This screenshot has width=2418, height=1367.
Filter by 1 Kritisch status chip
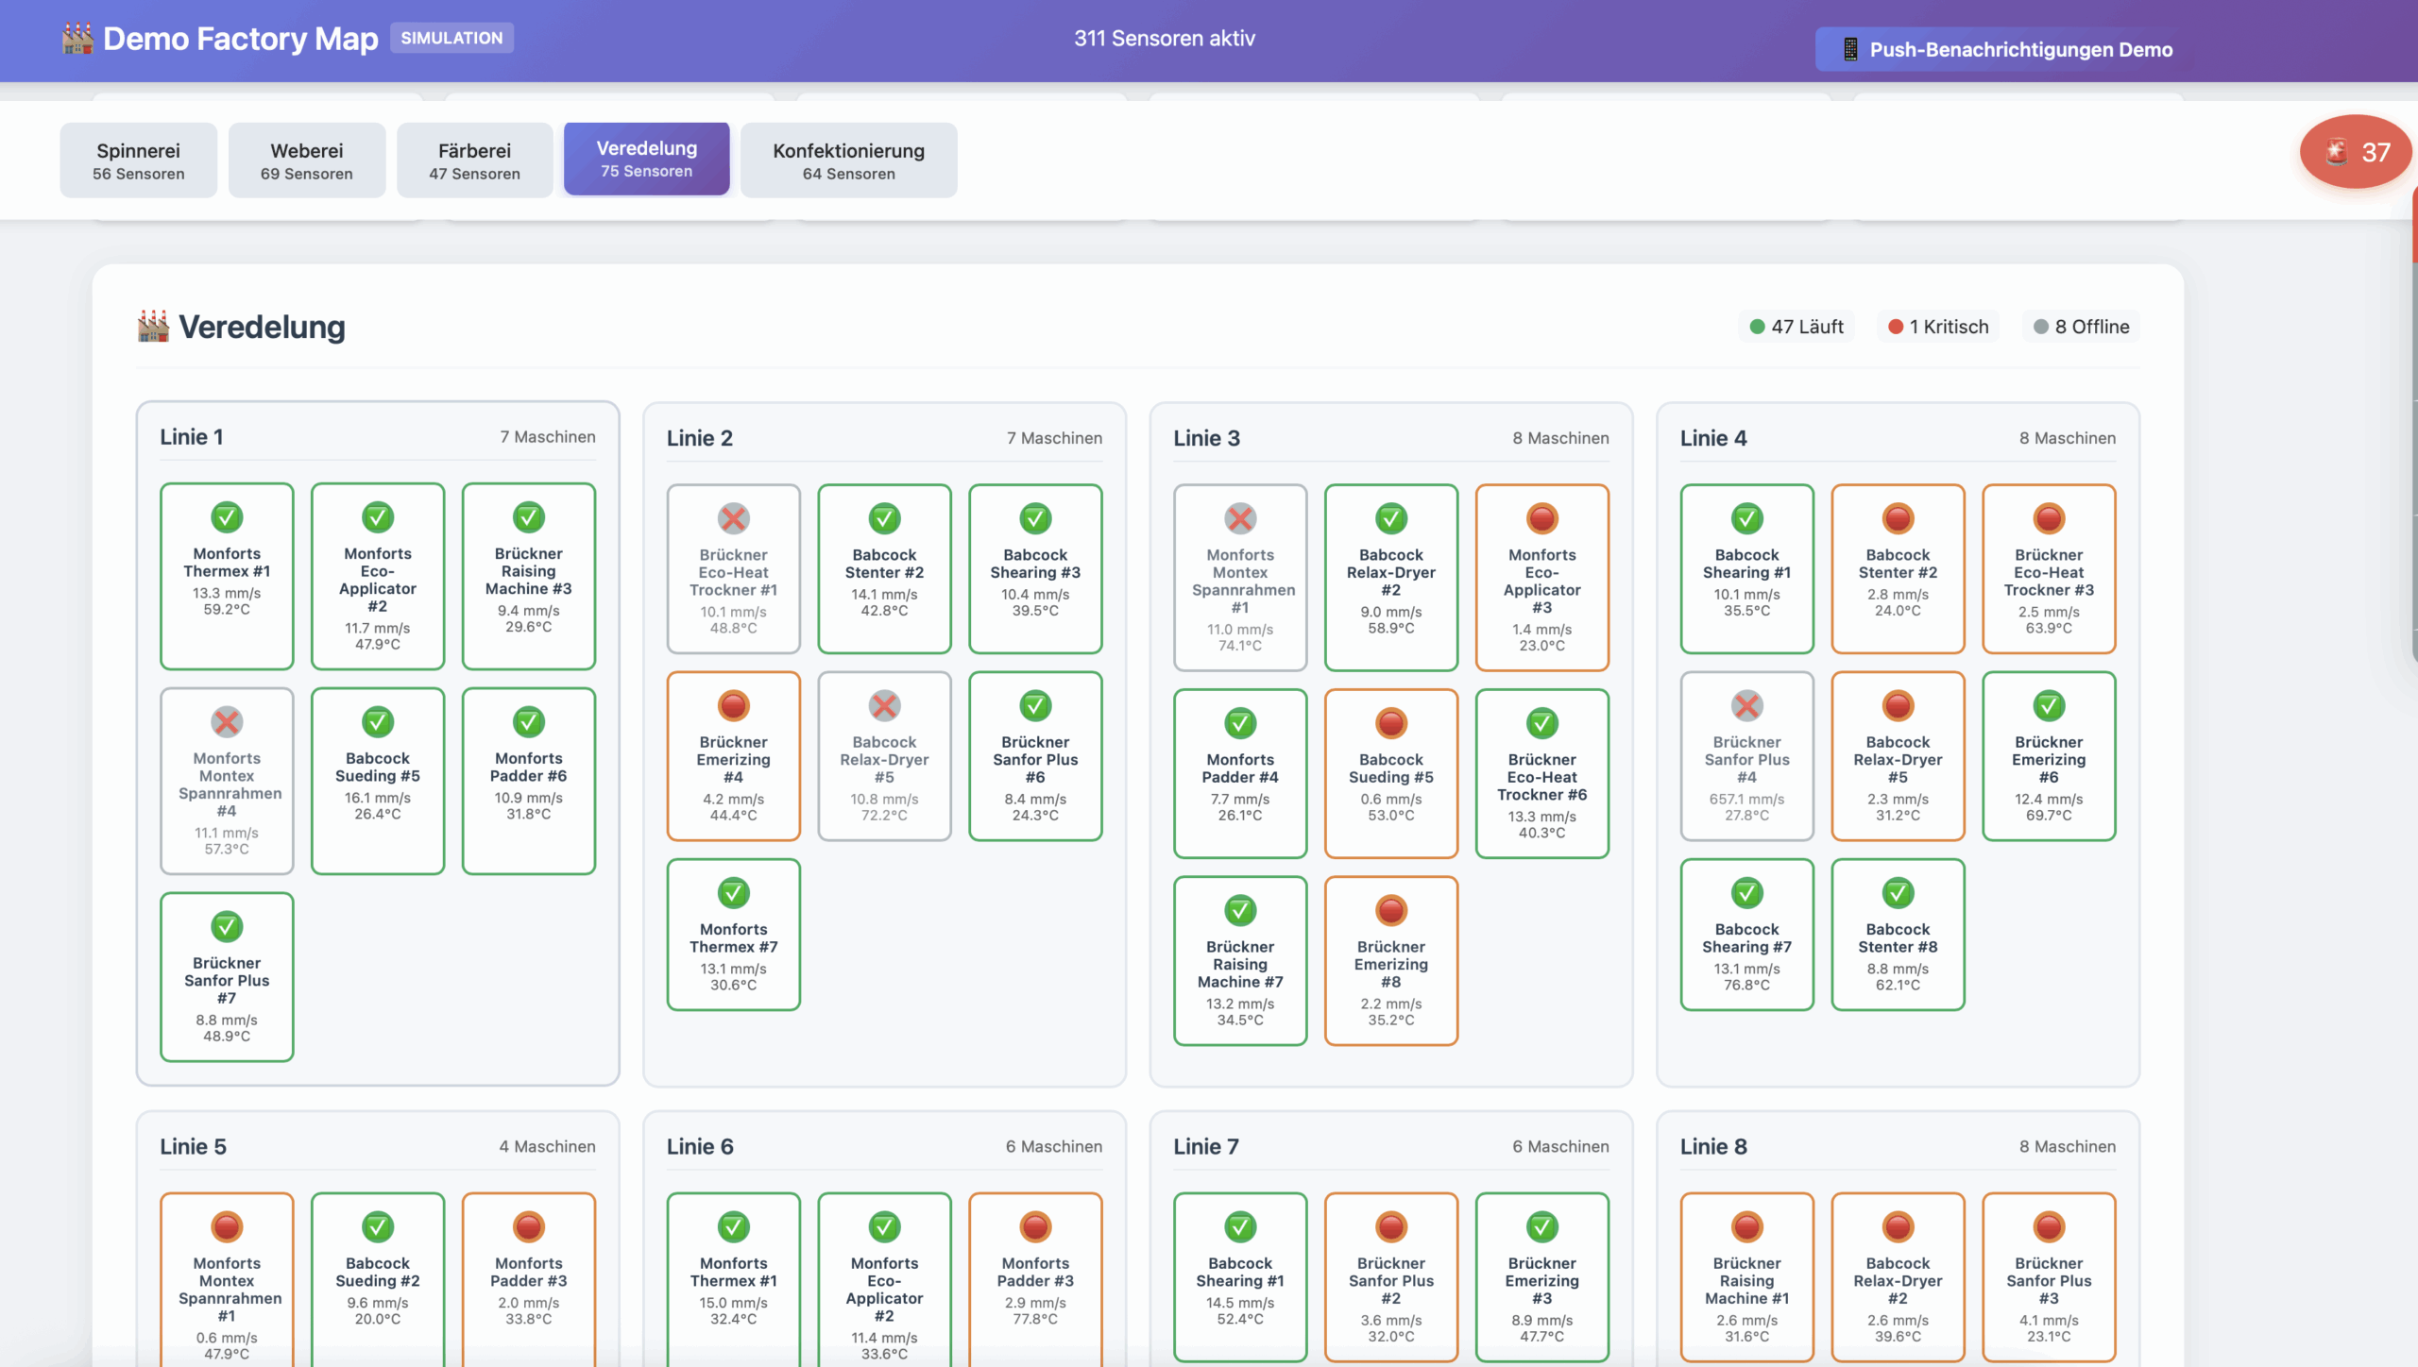(1937, 327)
